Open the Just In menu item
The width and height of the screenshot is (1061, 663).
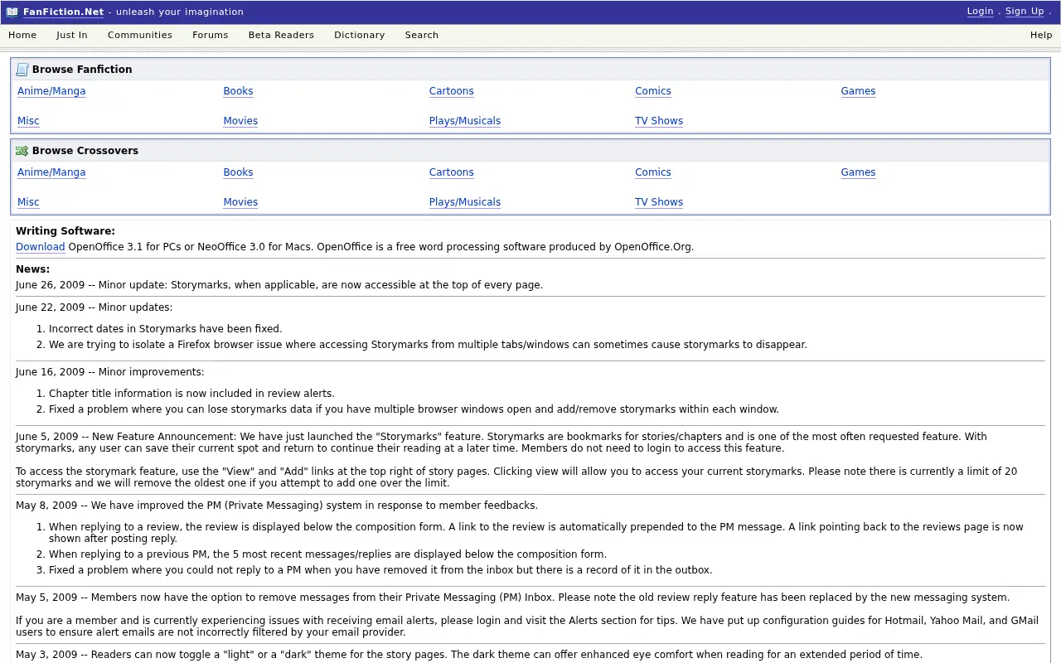tap(72, 35)
